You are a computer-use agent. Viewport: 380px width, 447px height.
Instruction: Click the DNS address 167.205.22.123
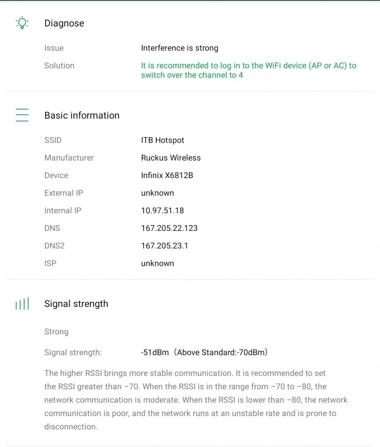click(169, 228)
